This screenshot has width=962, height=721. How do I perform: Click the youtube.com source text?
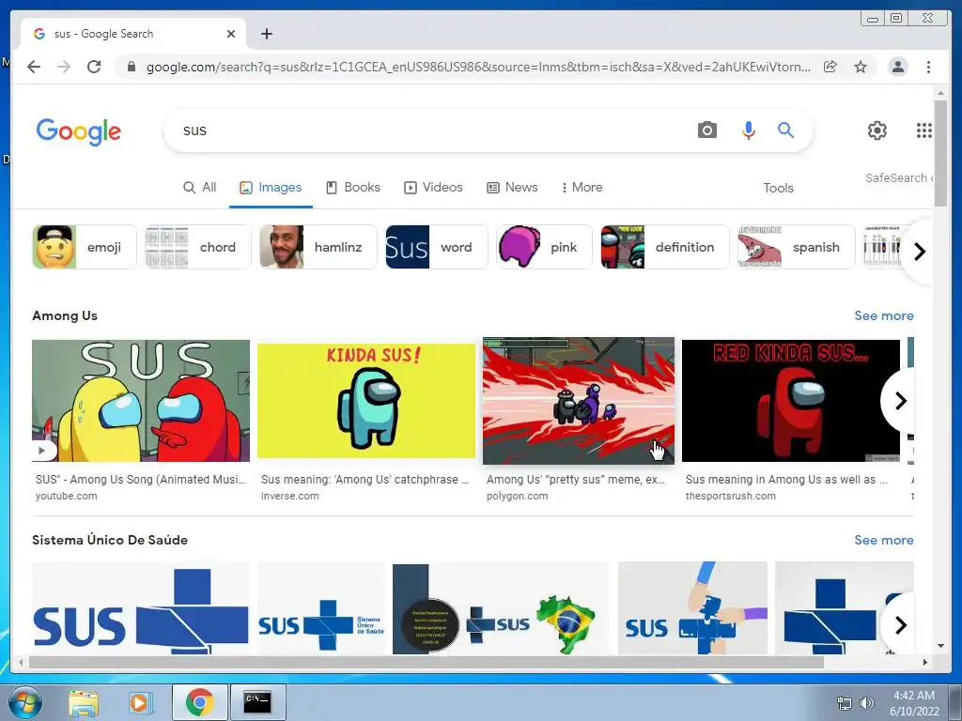coord(67,496)
